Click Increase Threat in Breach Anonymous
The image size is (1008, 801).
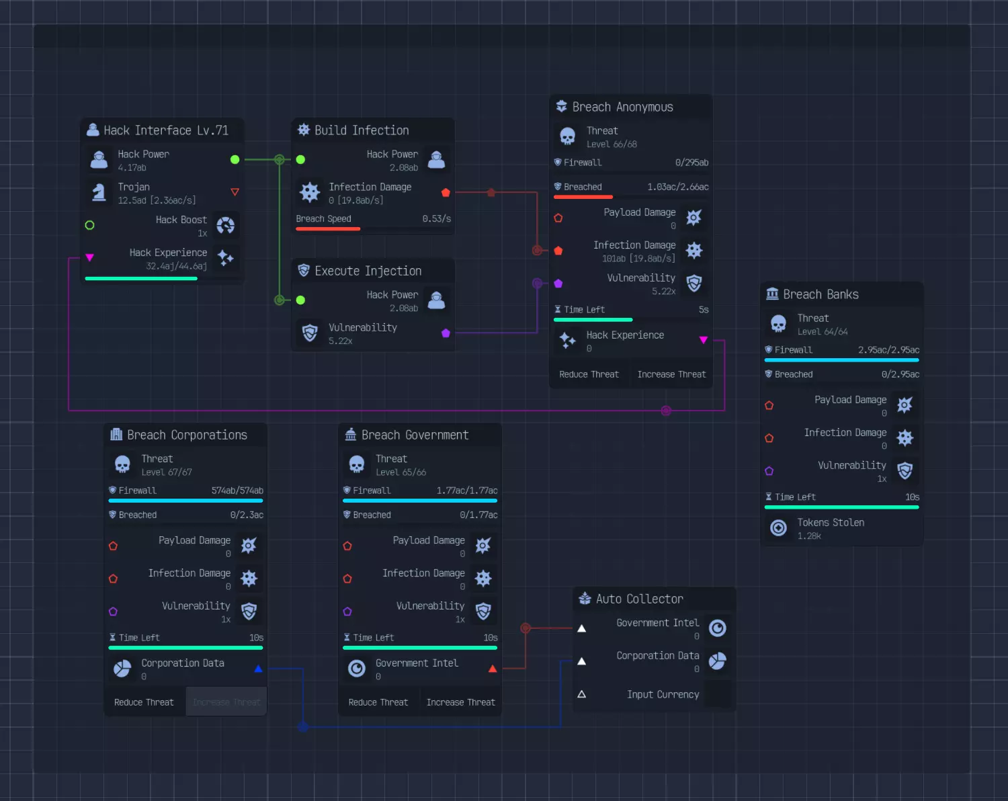(672, 374)
